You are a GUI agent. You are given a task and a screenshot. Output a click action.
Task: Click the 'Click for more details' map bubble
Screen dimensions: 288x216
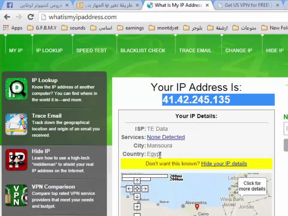[x=252, y=186]
